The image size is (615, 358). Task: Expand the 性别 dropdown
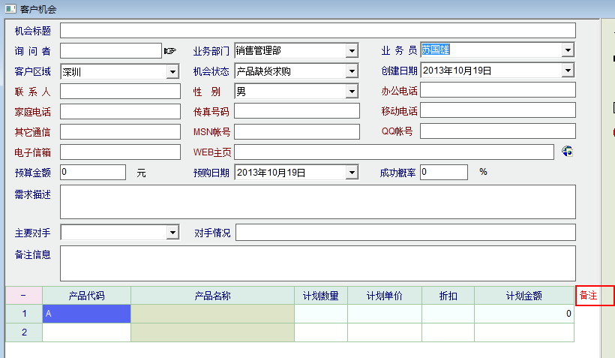click(352, 92)
